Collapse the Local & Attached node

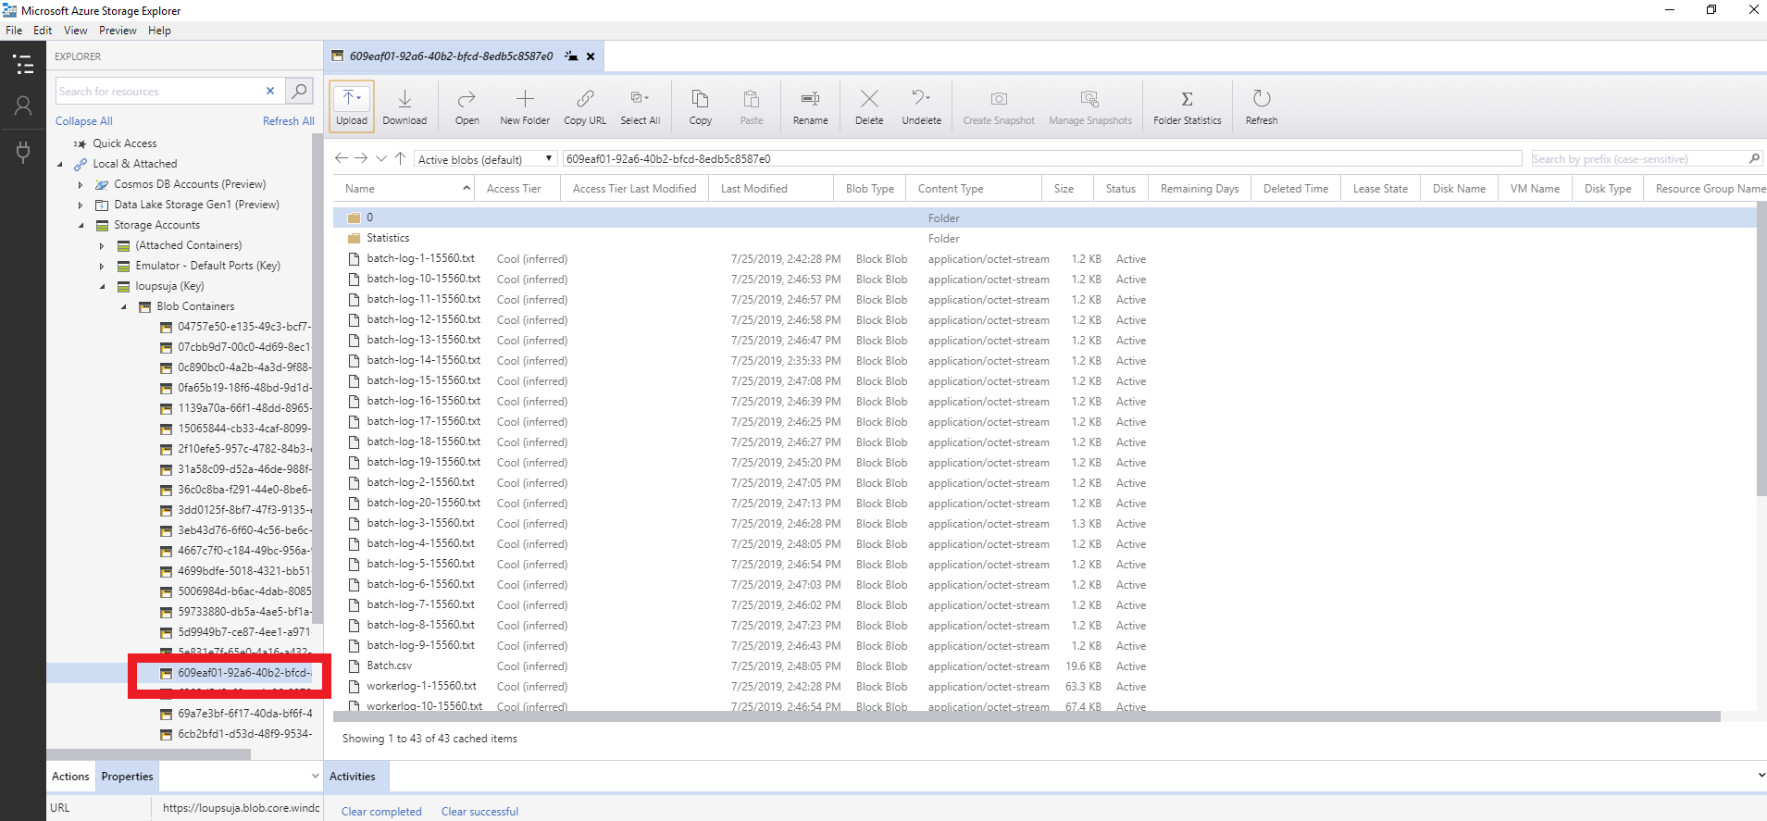point(61,164)
